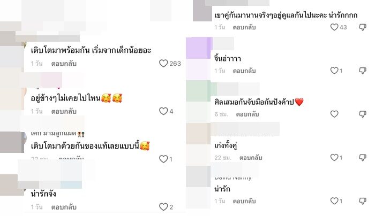Reply to 'เก่งทั้งคู่' comment via ตอบกลับ
This screenshot has height=216, width=375.
(x=251, y=158)
